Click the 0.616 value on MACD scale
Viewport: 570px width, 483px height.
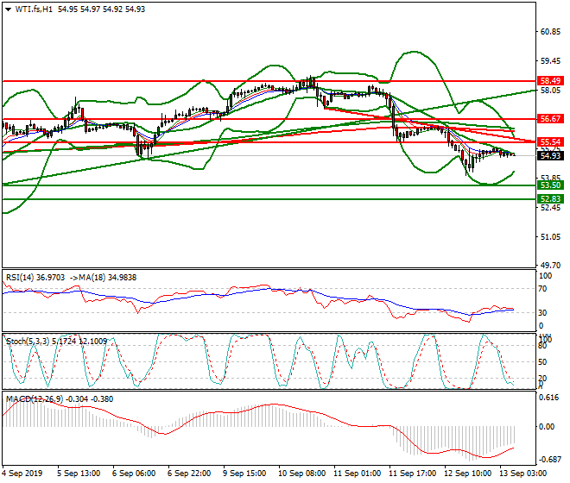pyautogui.click(x=548, y=398)
